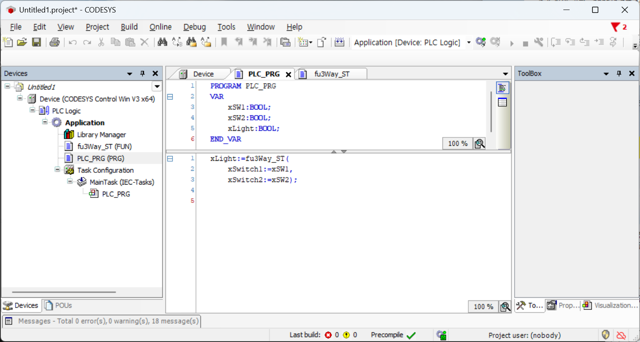This screenshot has width=640, height=342.
Task: Click the declaration pane 100 % zoom button
Action: pos(458,144)
